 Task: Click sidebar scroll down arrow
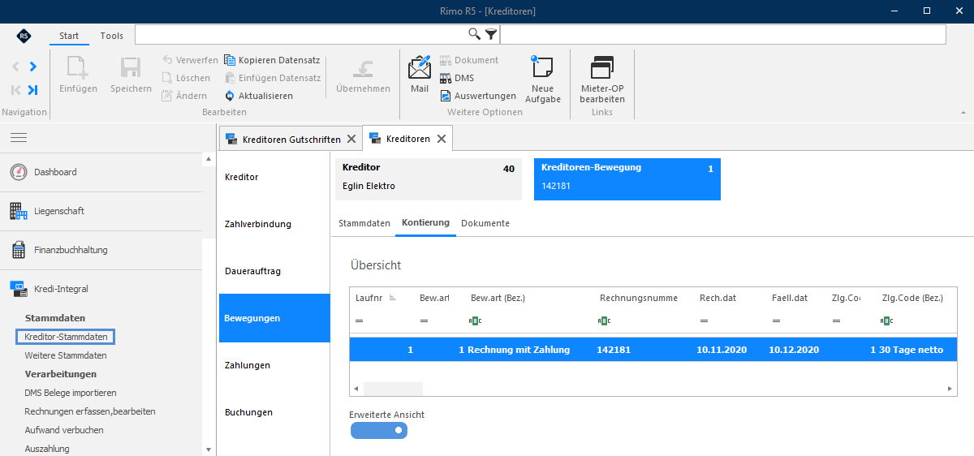point(208,449)
